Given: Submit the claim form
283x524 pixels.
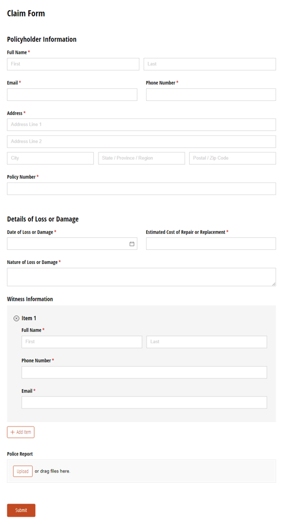Looking at the screenshot, I should 21,510.
